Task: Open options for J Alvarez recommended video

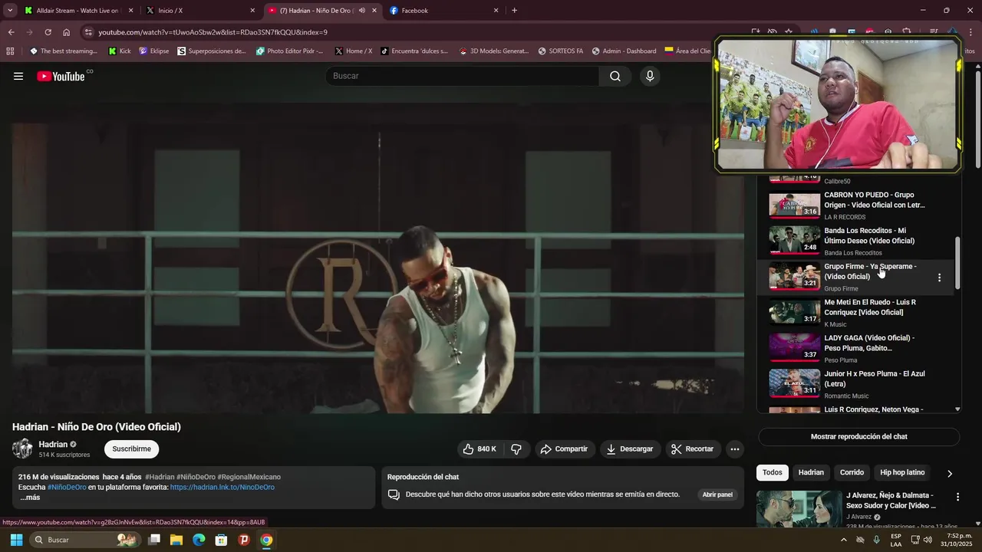Action: click(x=957, y=498)
